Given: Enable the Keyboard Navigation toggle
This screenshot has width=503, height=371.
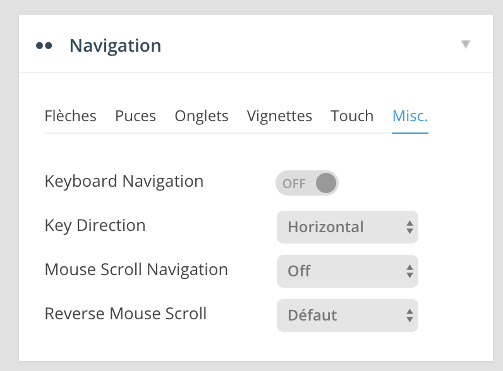Looking at the screenshot, I should pyautogui.click(x=307, y=183).
